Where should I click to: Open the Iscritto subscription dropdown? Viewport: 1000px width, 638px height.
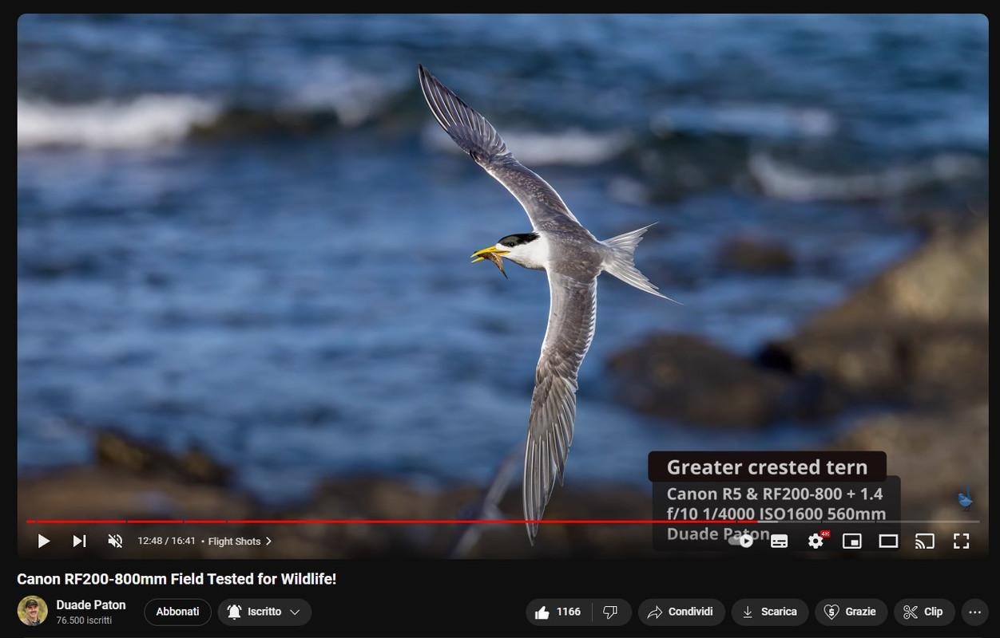pos(264,612)
